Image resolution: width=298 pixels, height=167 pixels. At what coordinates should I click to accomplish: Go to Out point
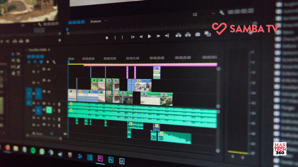click(167, 35)
